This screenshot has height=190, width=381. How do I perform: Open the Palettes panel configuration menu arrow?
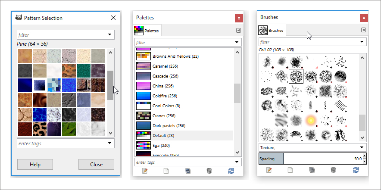tap(238, 31)
